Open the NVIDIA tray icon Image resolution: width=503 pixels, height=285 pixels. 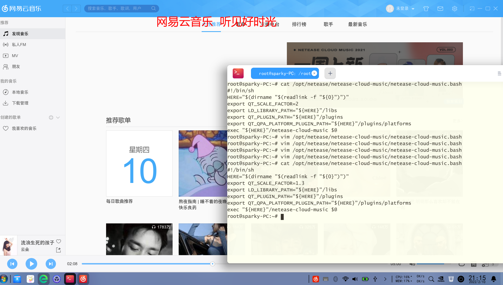pyautogui.click(x=441, y=279)
